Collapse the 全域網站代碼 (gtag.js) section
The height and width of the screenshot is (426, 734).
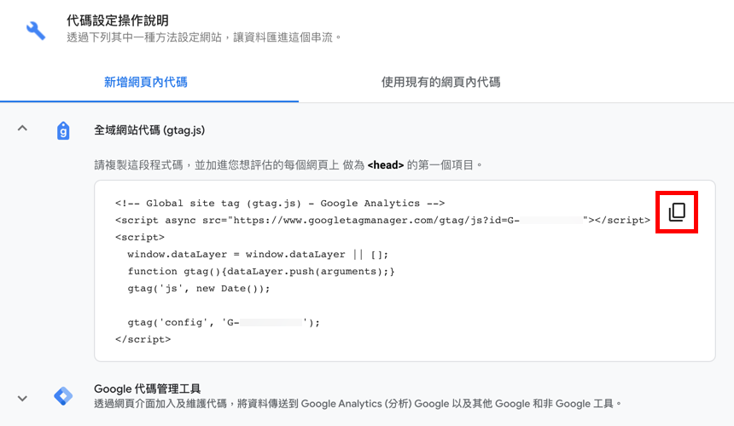[x=22, y=128]
